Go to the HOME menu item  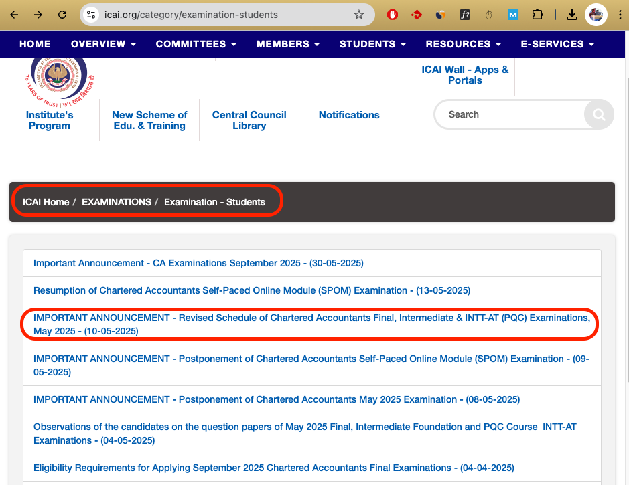[35, 44]
